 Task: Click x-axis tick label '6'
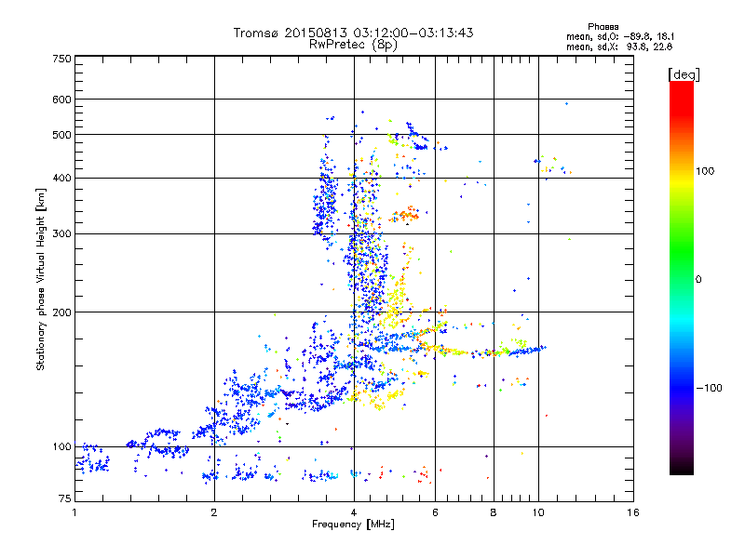pos(435,512)
